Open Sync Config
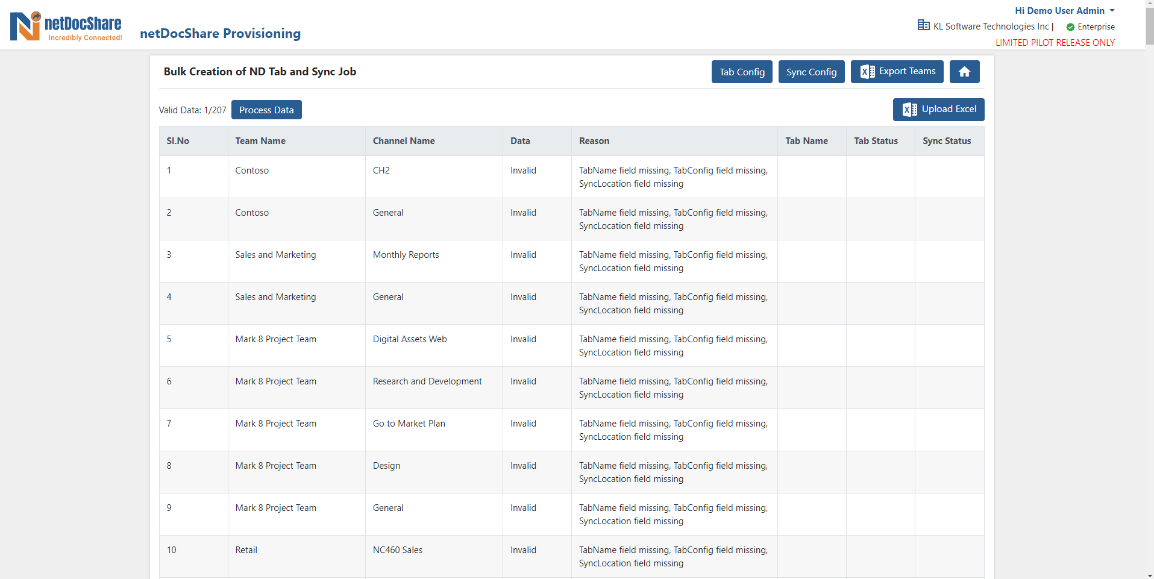 tap(811, 72)
